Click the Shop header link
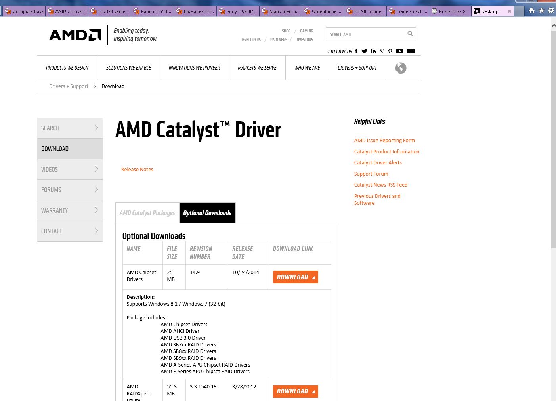This screenshot has width=556, height=401. pyautogui.click(x=286, y=31)
